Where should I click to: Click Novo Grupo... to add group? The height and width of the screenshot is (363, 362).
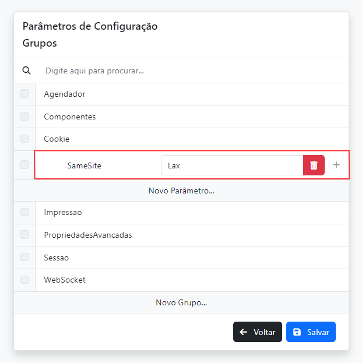click(x=181, y=302)
